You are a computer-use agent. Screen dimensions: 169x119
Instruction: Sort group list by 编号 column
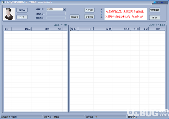pos(8,29)
